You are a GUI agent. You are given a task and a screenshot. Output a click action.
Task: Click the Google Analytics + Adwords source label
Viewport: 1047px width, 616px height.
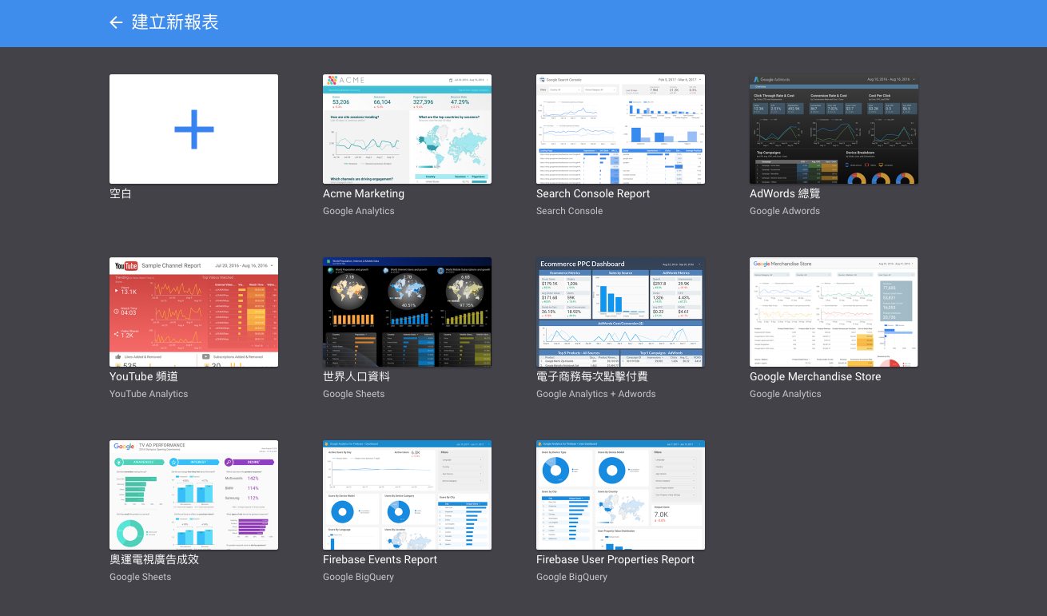click(x=596, y=394)
